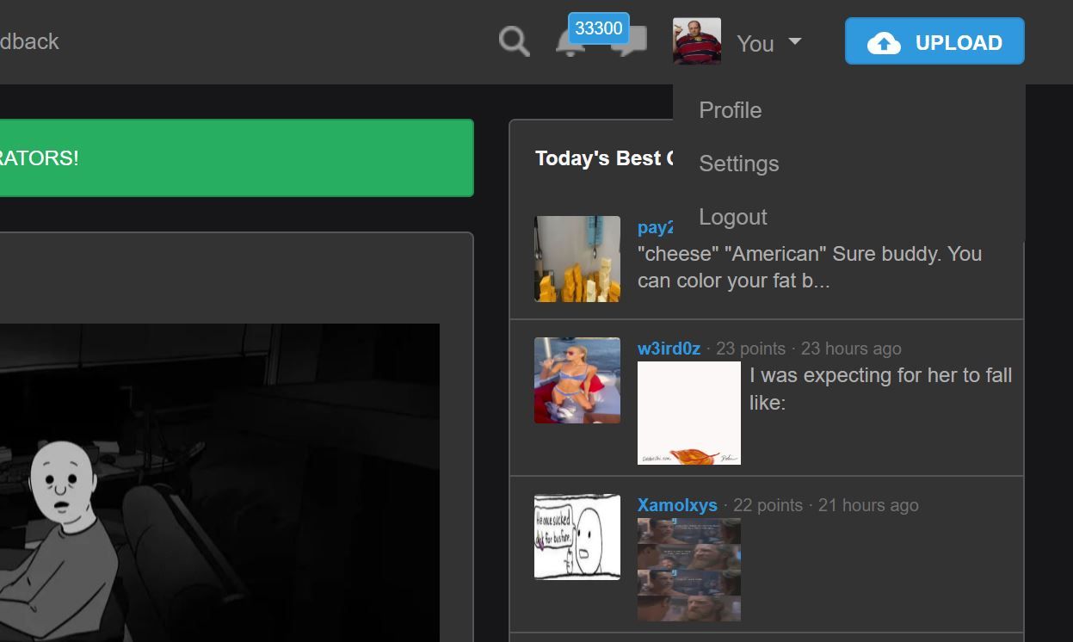Image resolution: width=1073 pixels, height=642 pixels.
Task: Open notifications via the bell icon
Action: click(568, 45)
